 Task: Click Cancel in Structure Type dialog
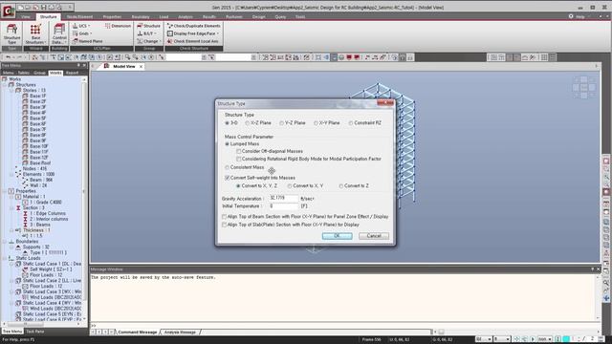coord(374,236)
